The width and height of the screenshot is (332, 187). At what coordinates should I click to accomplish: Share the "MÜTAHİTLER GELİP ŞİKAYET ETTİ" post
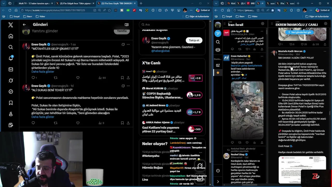coord(128,78)
